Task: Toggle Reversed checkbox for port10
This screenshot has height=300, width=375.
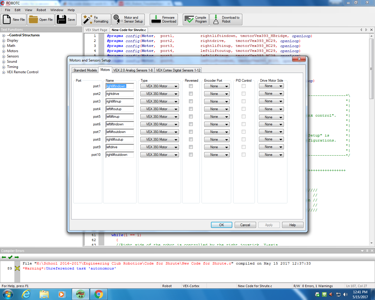Action: coord(191,155)
